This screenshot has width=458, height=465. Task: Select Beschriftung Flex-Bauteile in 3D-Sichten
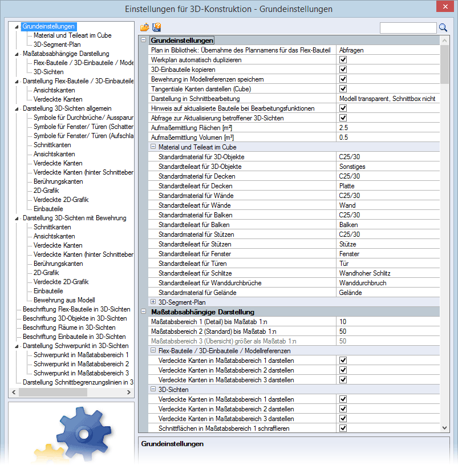click(76, 309)
